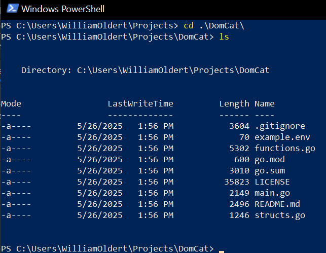Viewport: 326px width, 253px height.
Task: Click the go.mod file name
Action: pyautogui.click(x=269, y=159)
